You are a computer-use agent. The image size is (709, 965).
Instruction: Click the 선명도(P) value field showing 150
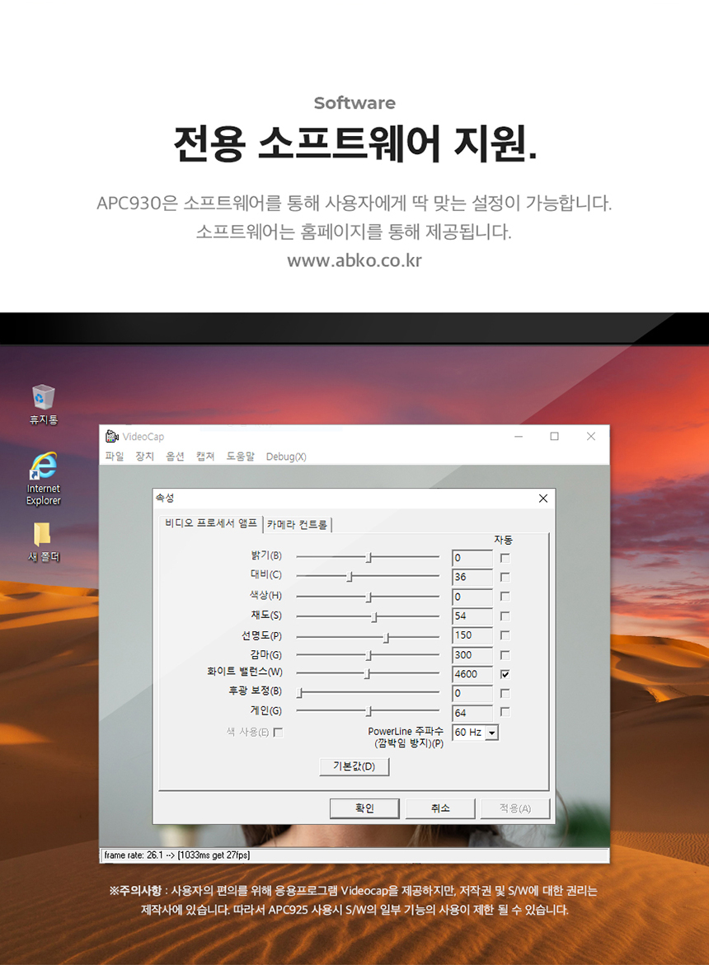click(472, 635)
